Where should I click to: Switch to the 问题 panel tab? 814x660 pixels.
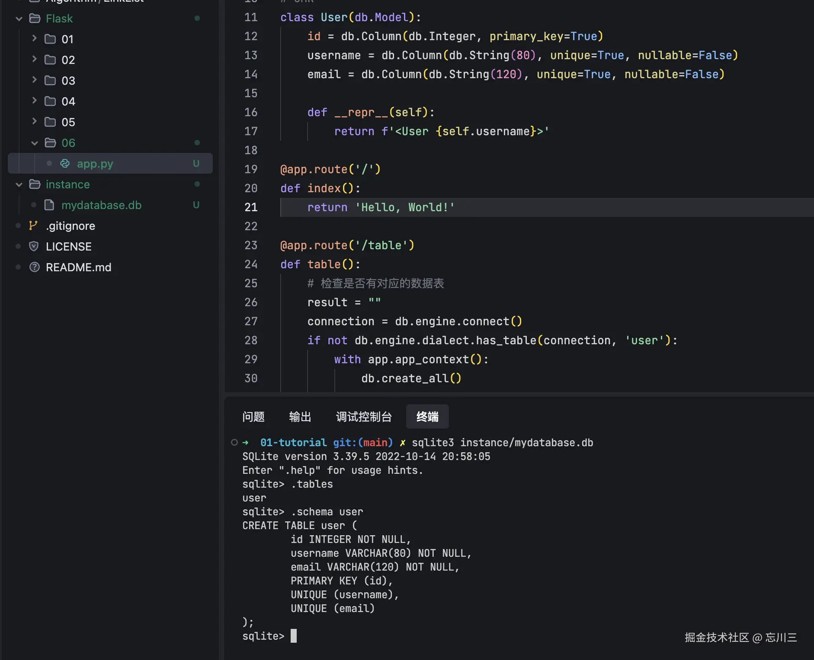(x=253, y=417)
